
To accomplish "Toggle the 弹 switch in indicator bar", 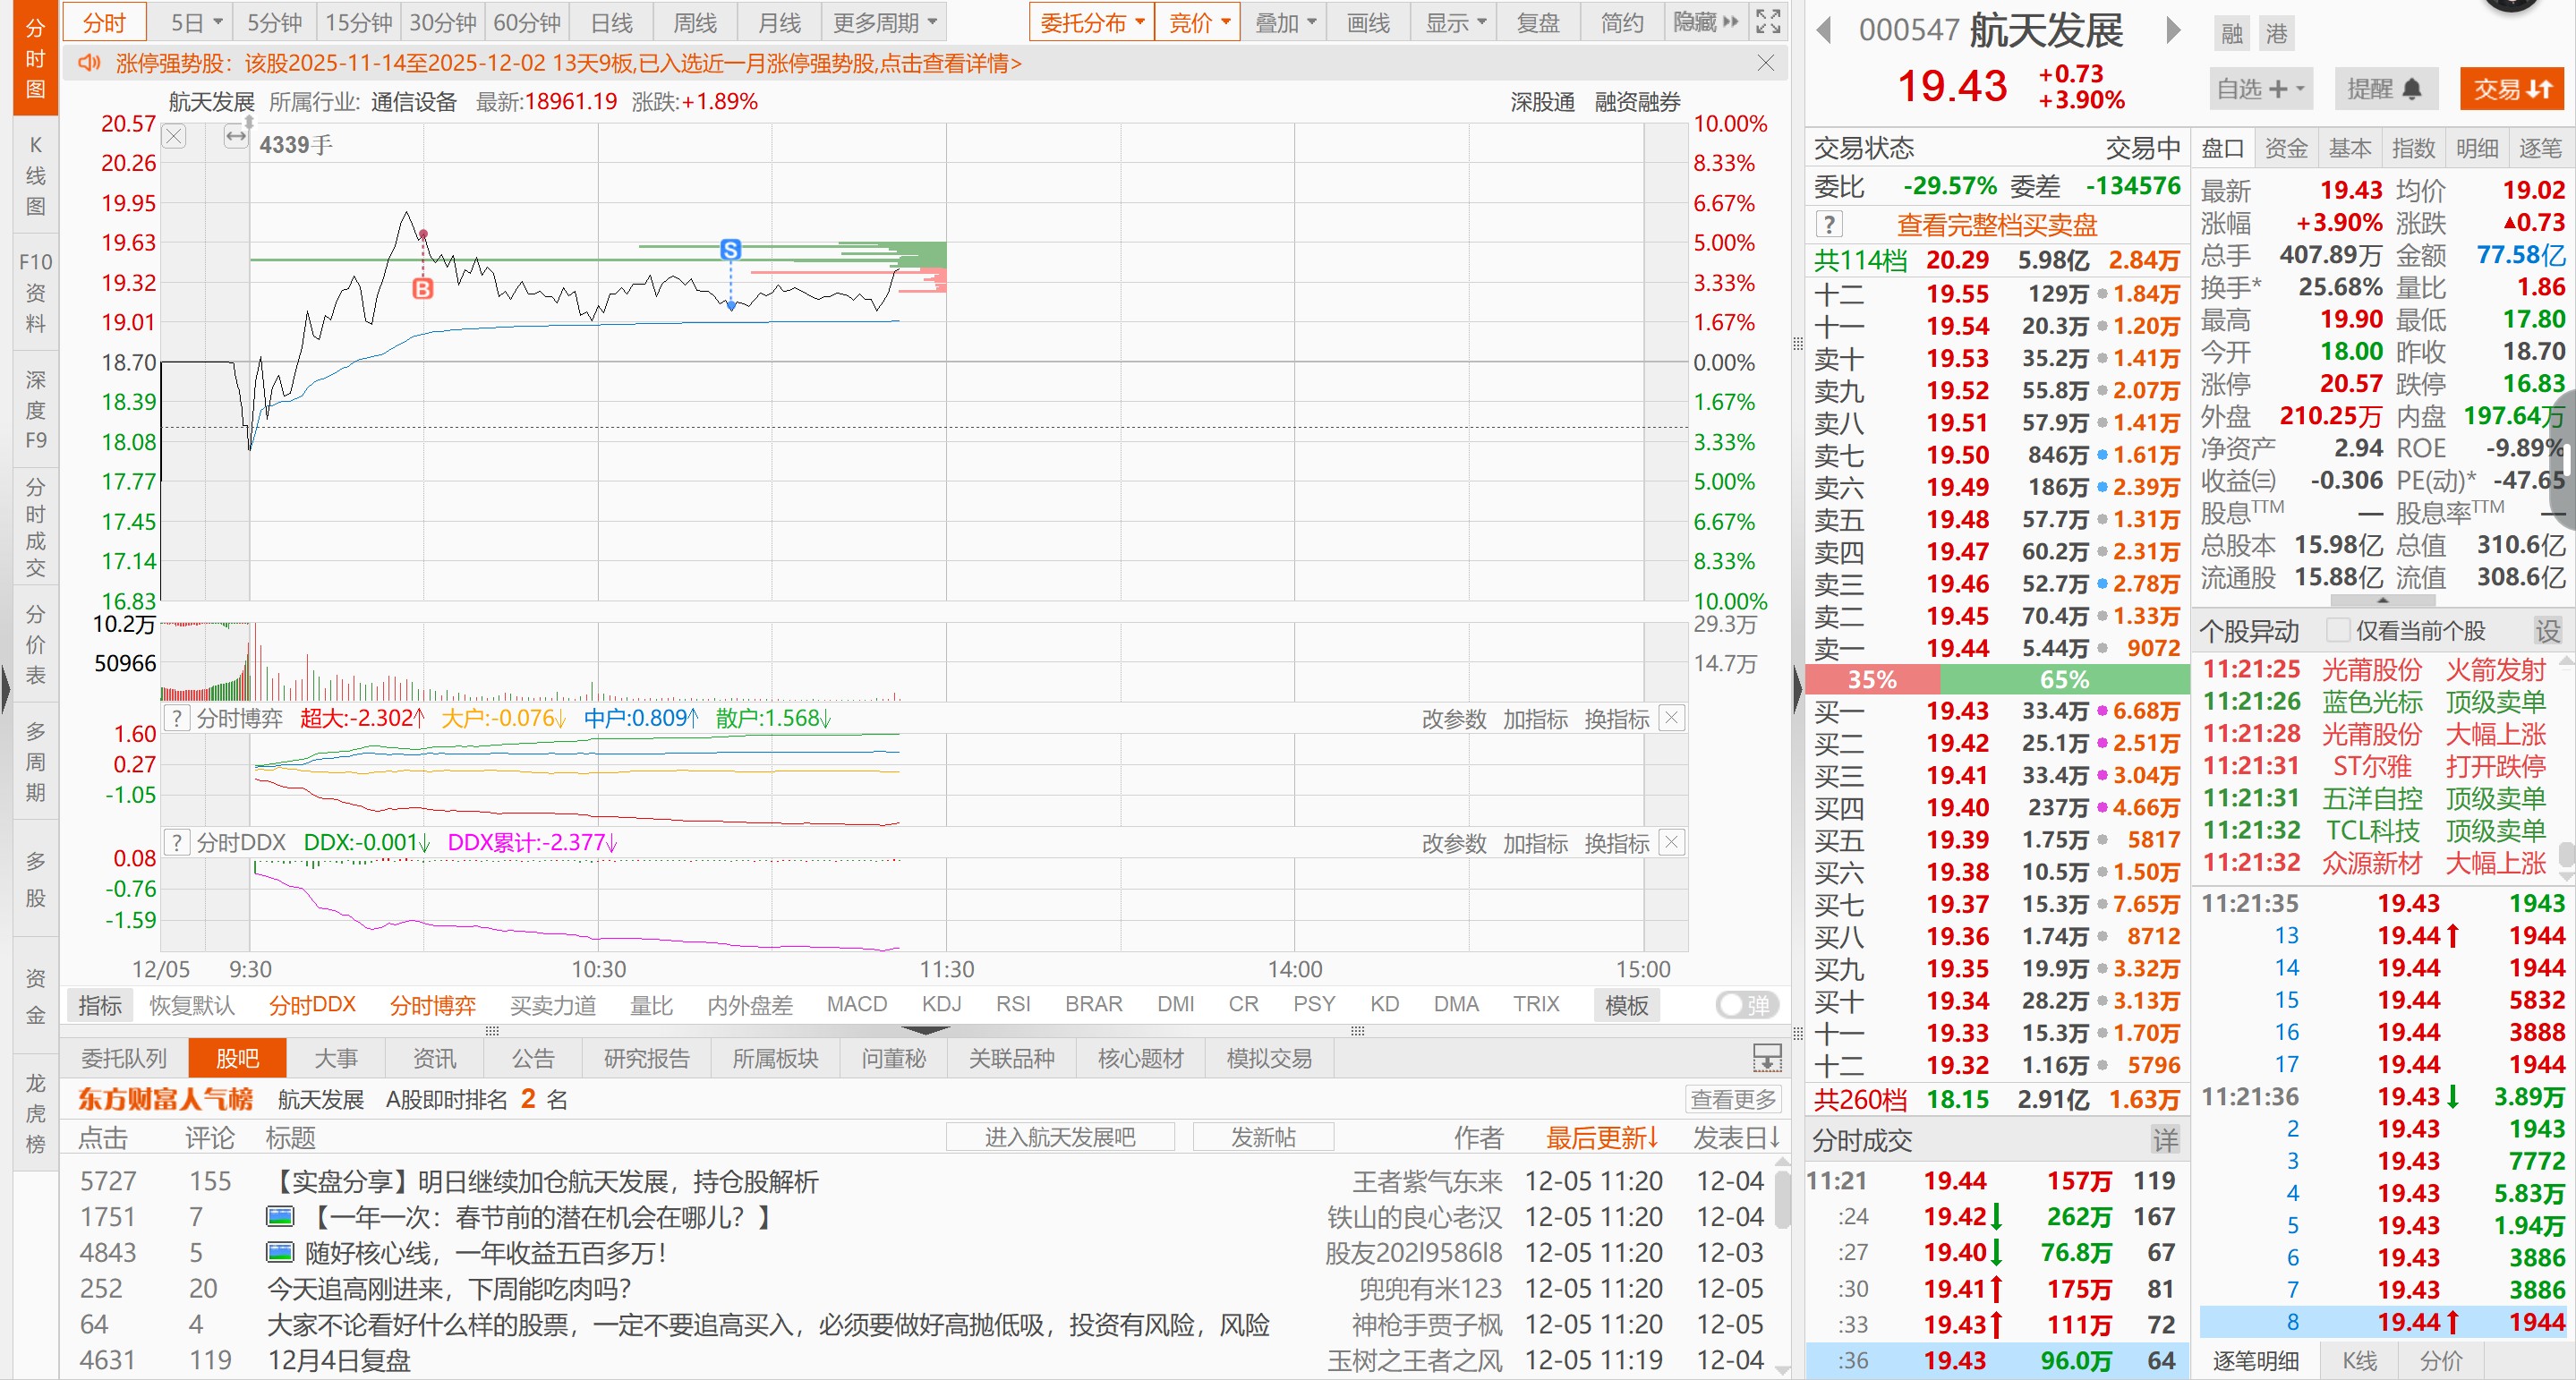I will 1746,1005.
